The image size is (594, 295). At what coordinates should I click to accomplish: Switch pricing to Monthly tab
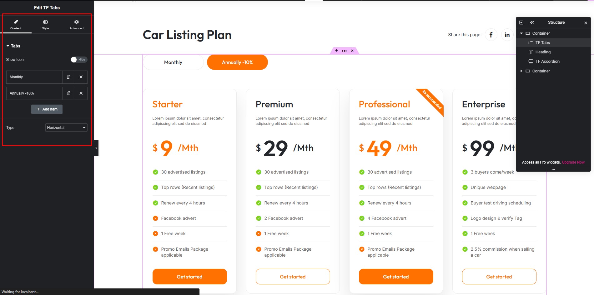click(173, 62)
